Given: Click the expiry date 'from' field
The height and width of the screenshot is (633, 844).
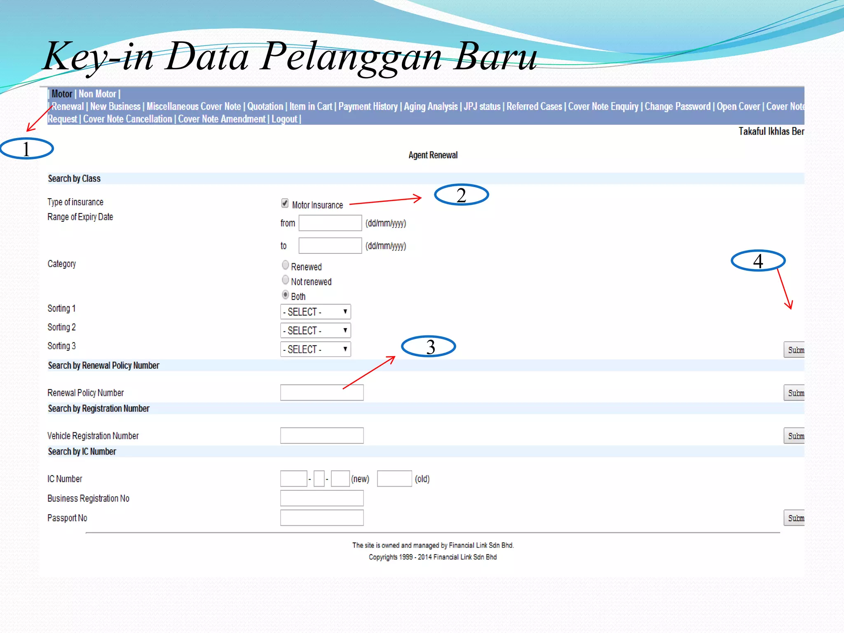Looking at the screenshot, I should pyautogui.click(x=330, y=223).
